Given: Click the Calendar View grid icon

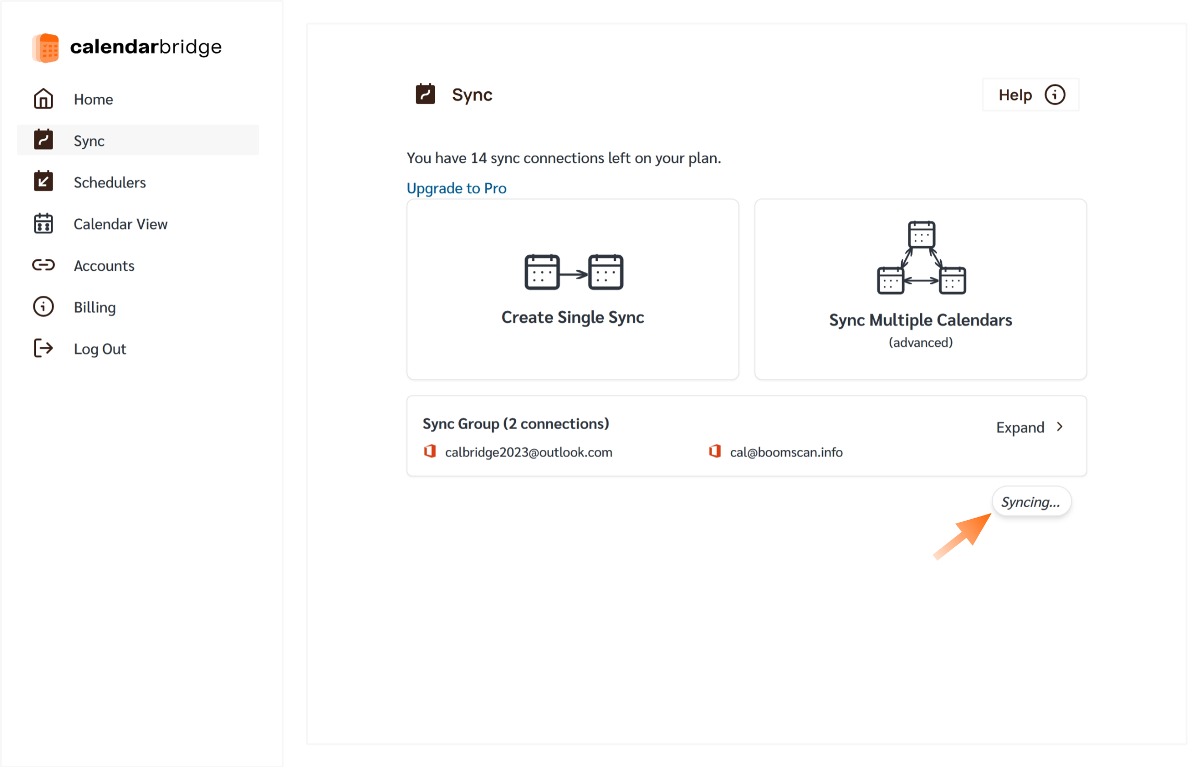Looking at the screenshot, I should pos(43,223).
